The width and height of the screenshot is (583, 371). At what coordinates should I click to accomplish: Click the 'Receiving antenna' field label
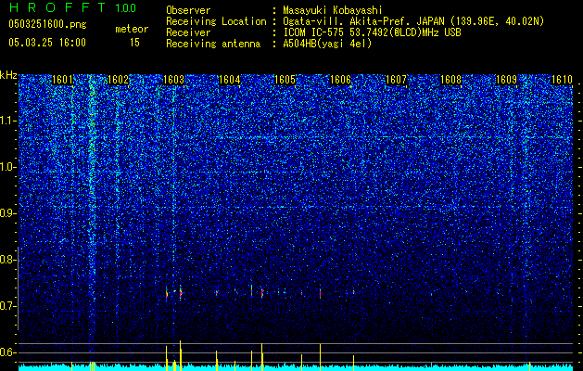point(213,44)
